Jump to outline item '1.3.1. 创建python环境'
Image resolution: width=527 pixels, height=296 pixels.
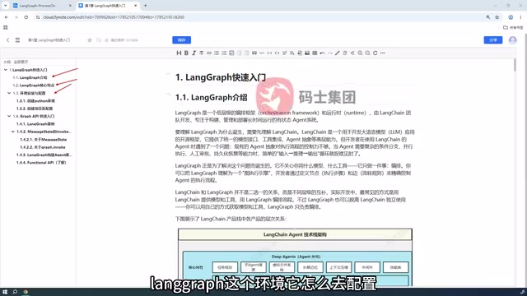click(x=35, y=100)
